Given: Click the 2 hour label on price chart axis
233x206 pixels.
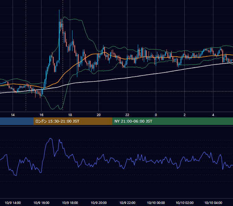Looking at the screenshot, I should 185,115.
